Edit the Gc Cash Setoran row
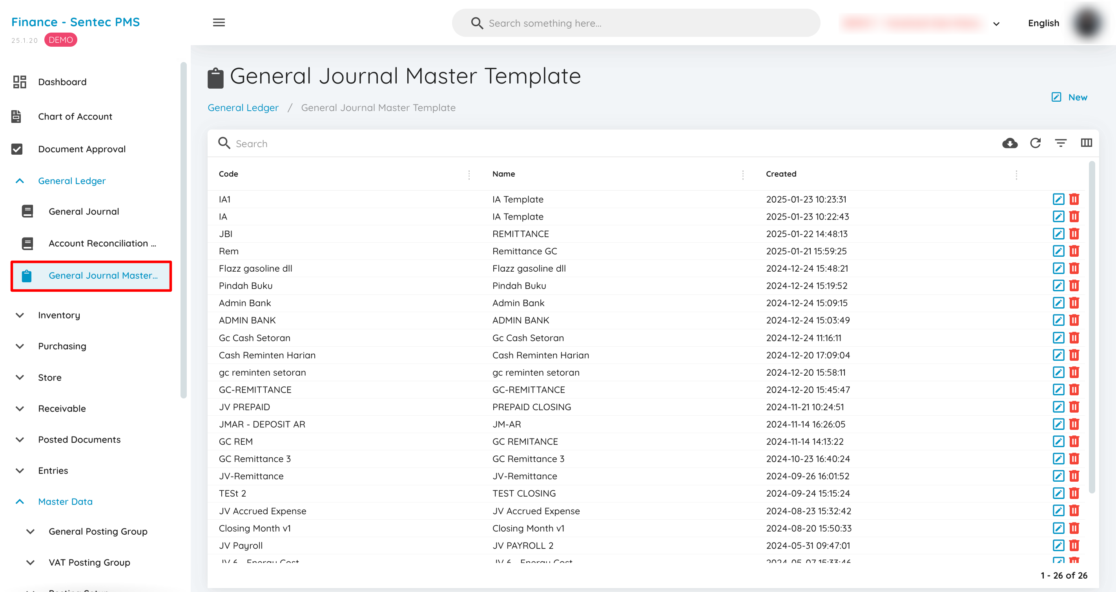Screen dimensions: 1116x592 pos(1058,338)
